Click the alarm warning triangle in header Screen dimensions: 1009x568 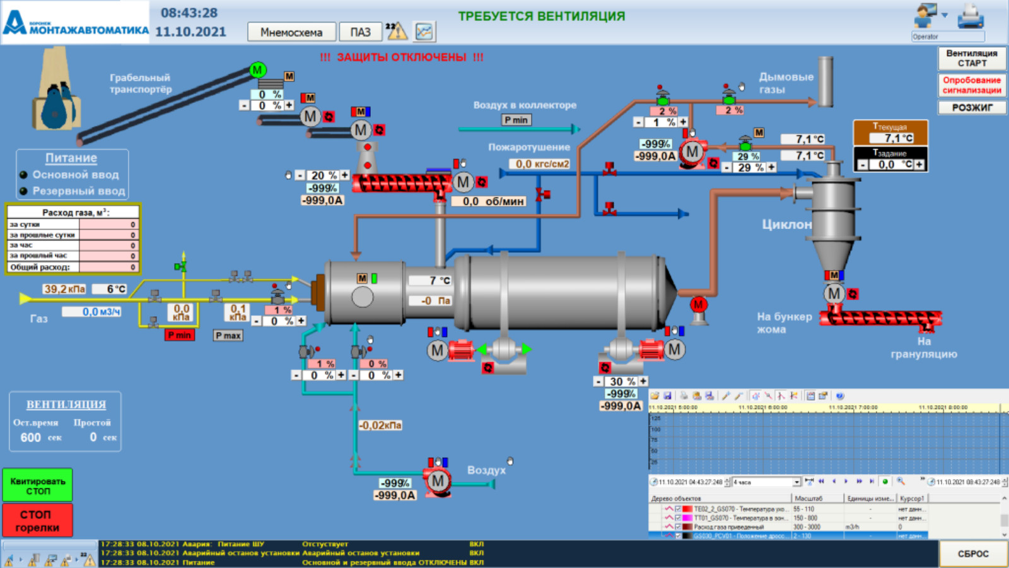[x=396, y=31]
